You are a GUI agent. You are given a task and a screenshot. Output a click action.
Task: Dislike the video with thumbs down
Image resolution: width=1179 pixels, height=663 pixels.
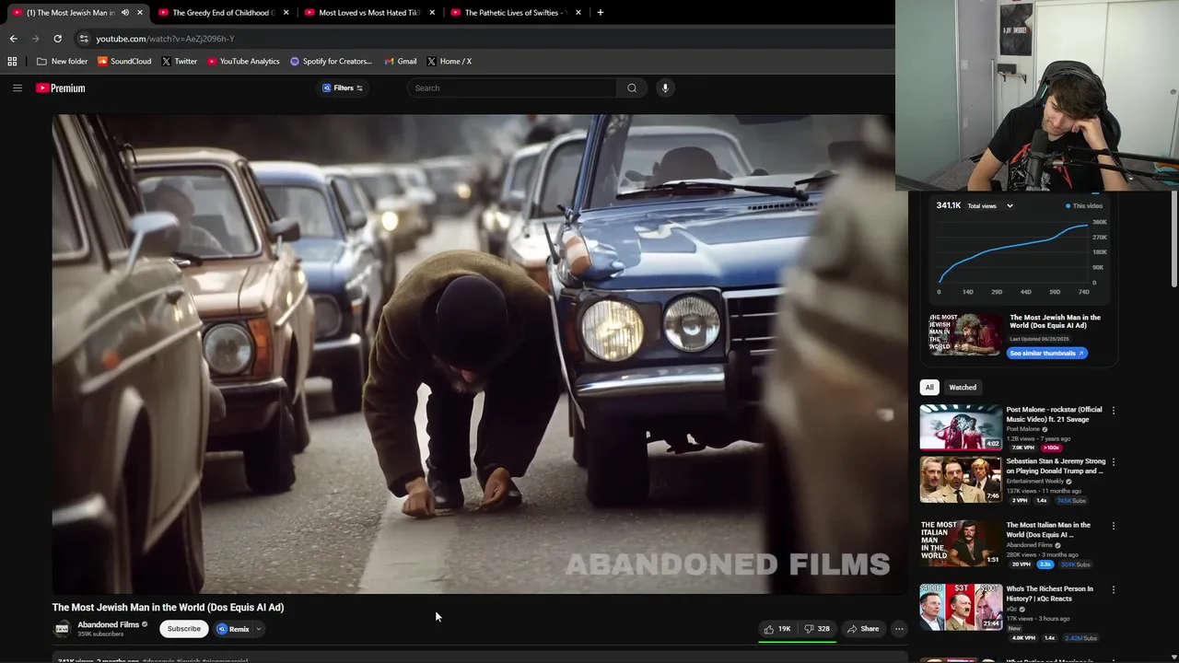click(817, 629)
